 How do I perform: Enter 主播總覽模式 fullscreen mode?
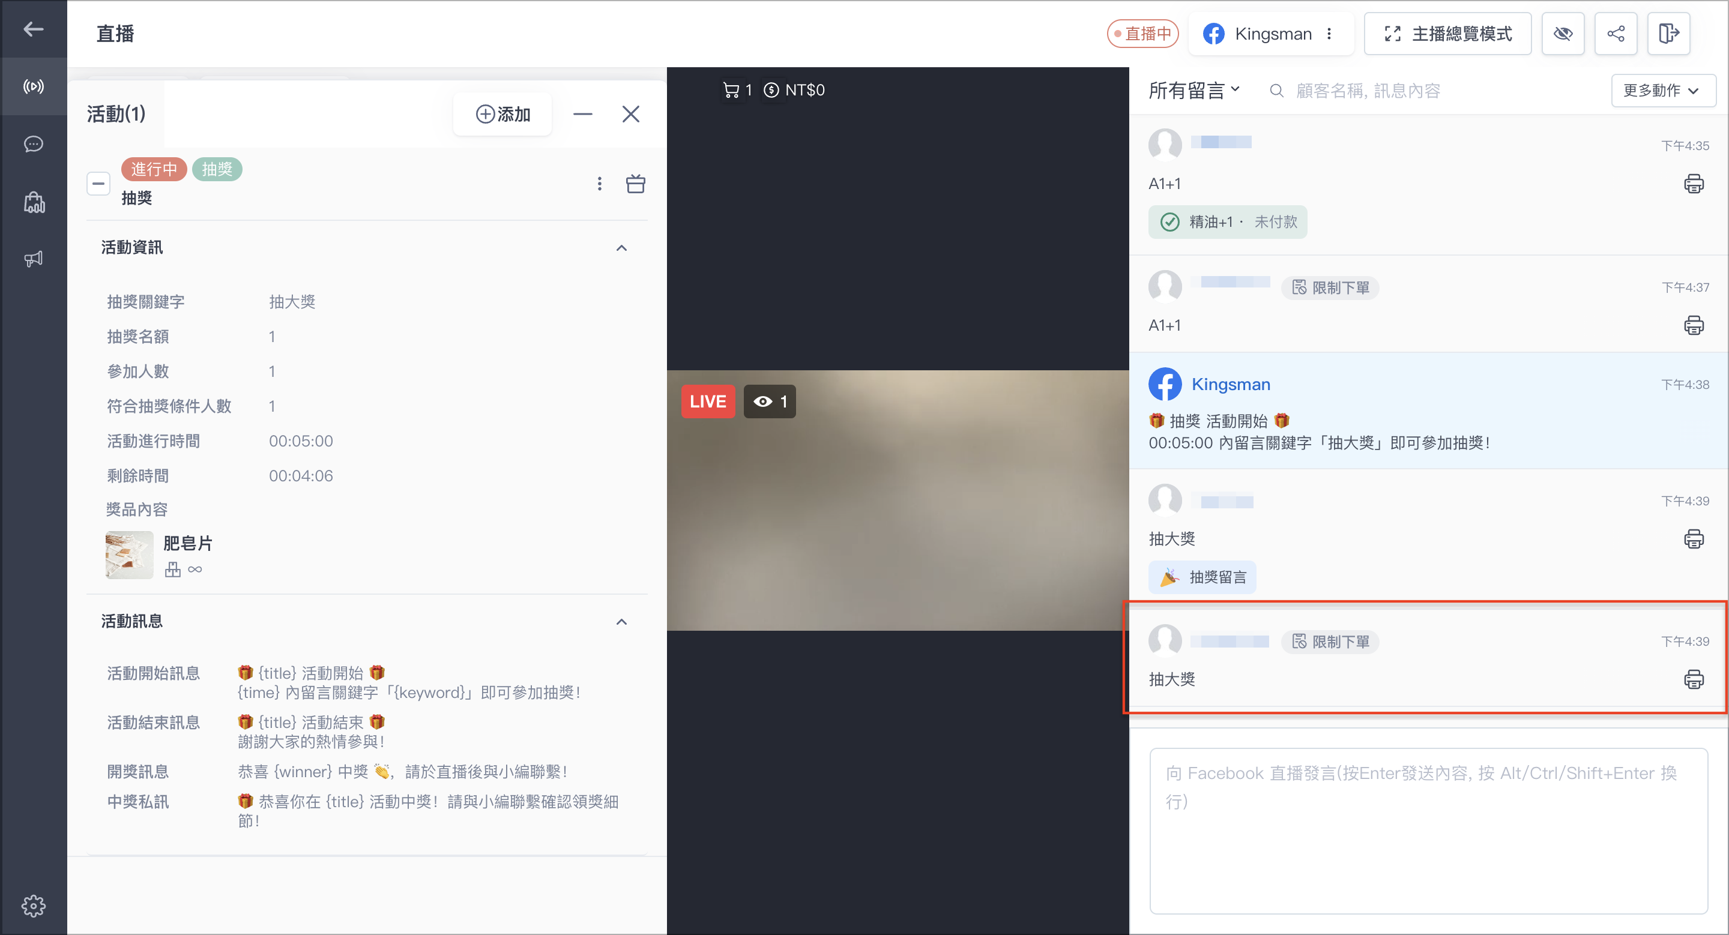point(1447,34)
